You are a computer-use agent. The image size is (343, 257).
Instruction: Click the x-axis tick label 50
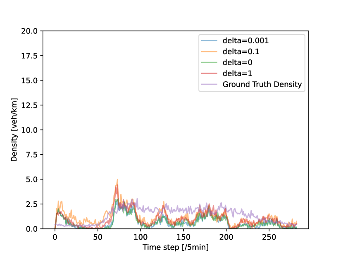coord(98,237)
